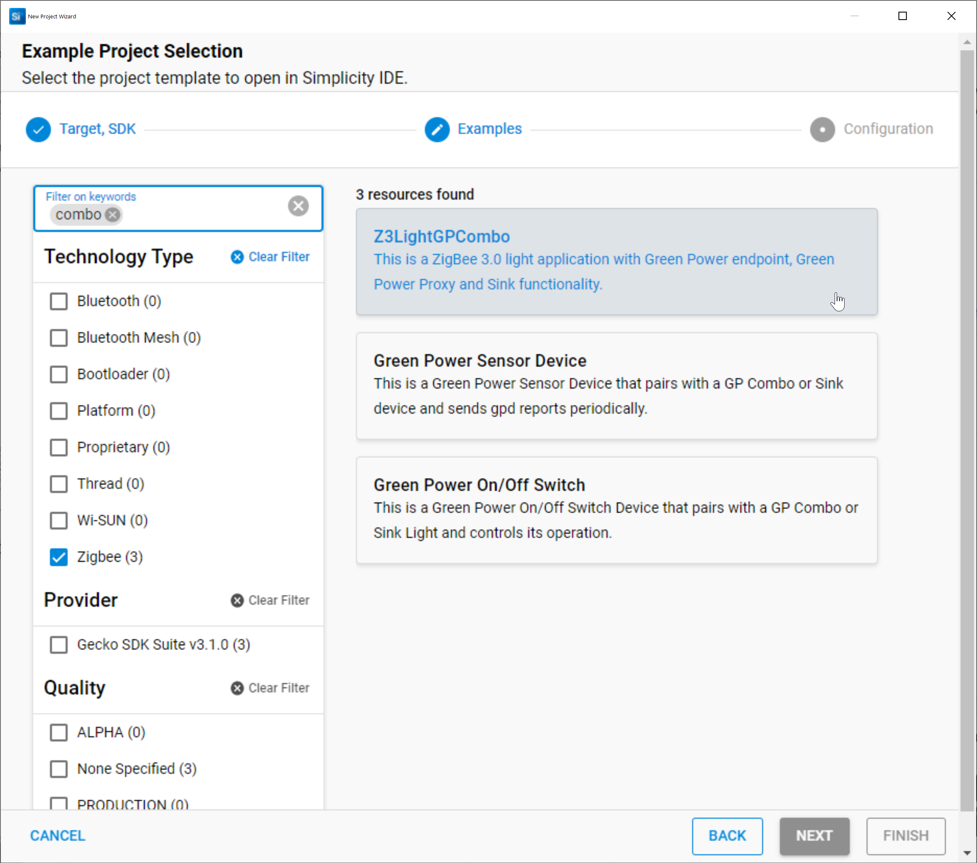Check the Proprietary (0) checkbox
This screenshot has height=863, width=977.
59,447
